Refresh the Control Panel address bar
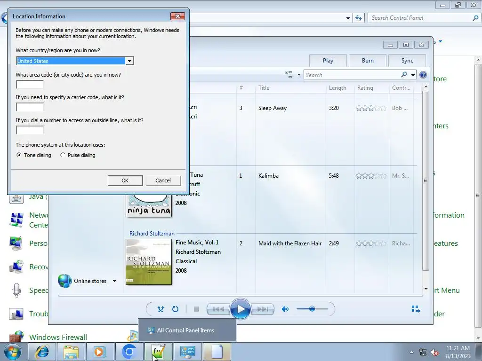This screenshot has width=482, height=361. pos(358,18)
